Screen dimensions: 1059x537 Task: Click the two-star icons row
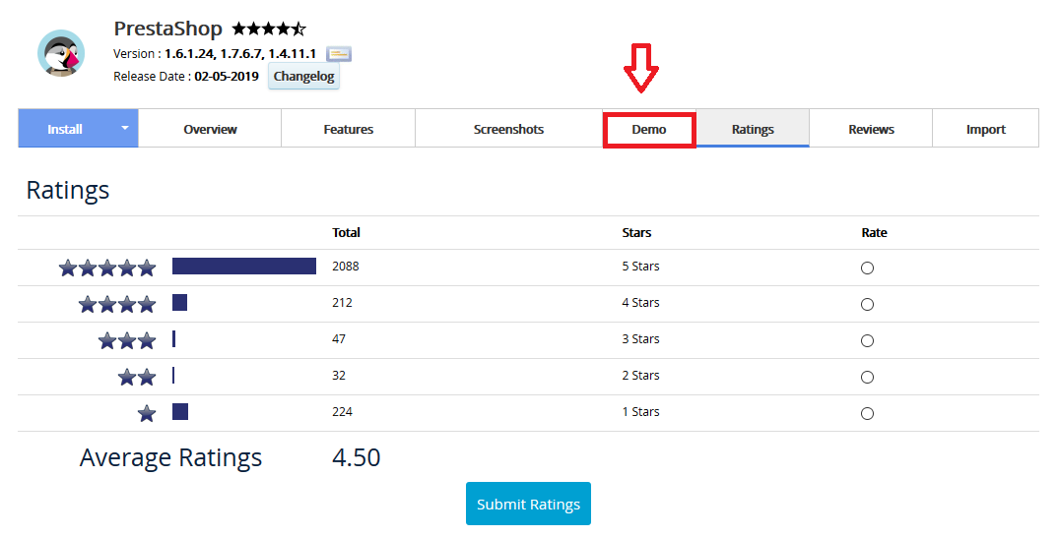137,377
